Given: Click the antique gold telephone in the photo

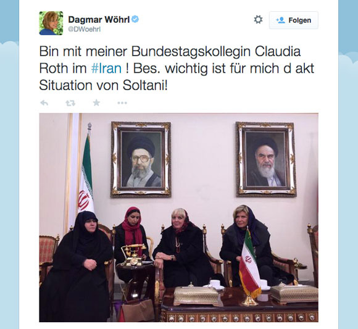Looking at the screenshot, I should point(133,254).
